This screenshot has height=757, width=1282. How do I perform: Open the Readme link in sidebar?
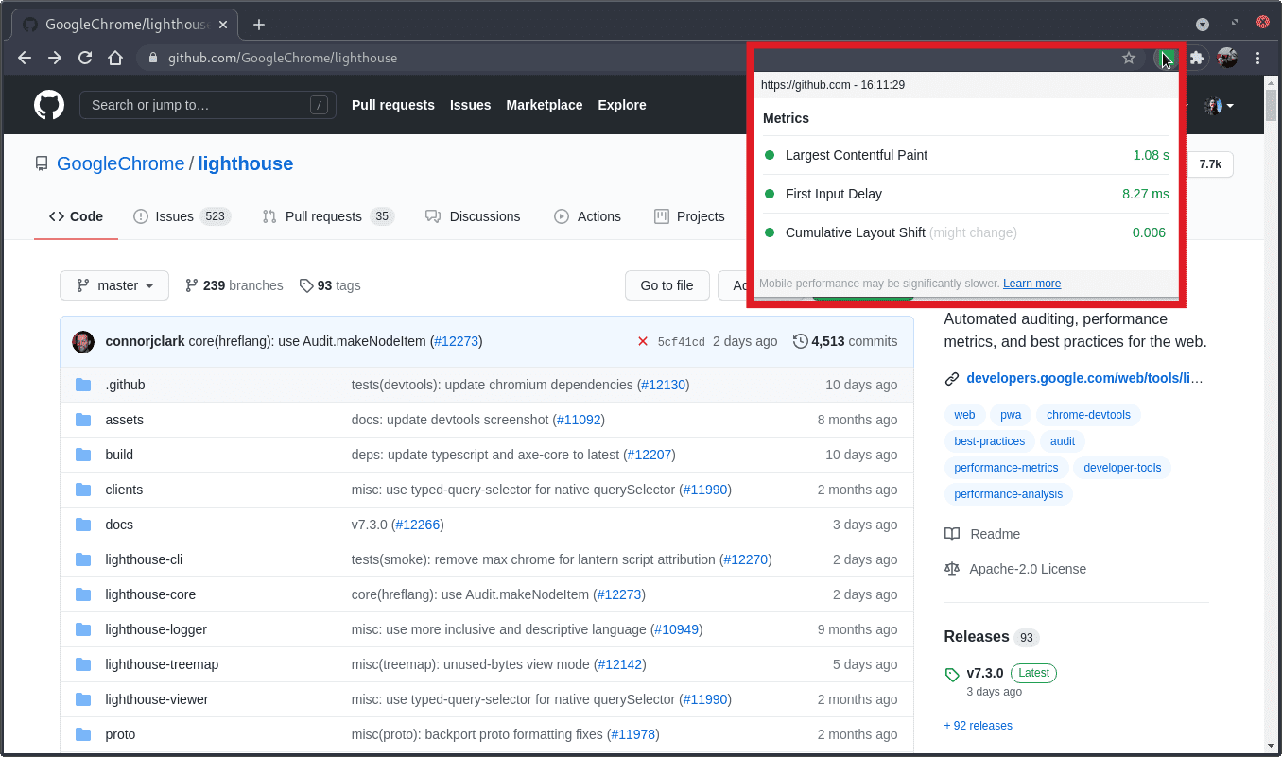point(982,534)
